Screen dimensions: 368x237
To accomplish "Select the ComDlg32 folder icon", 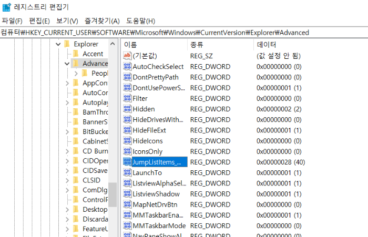I will 76,190.
